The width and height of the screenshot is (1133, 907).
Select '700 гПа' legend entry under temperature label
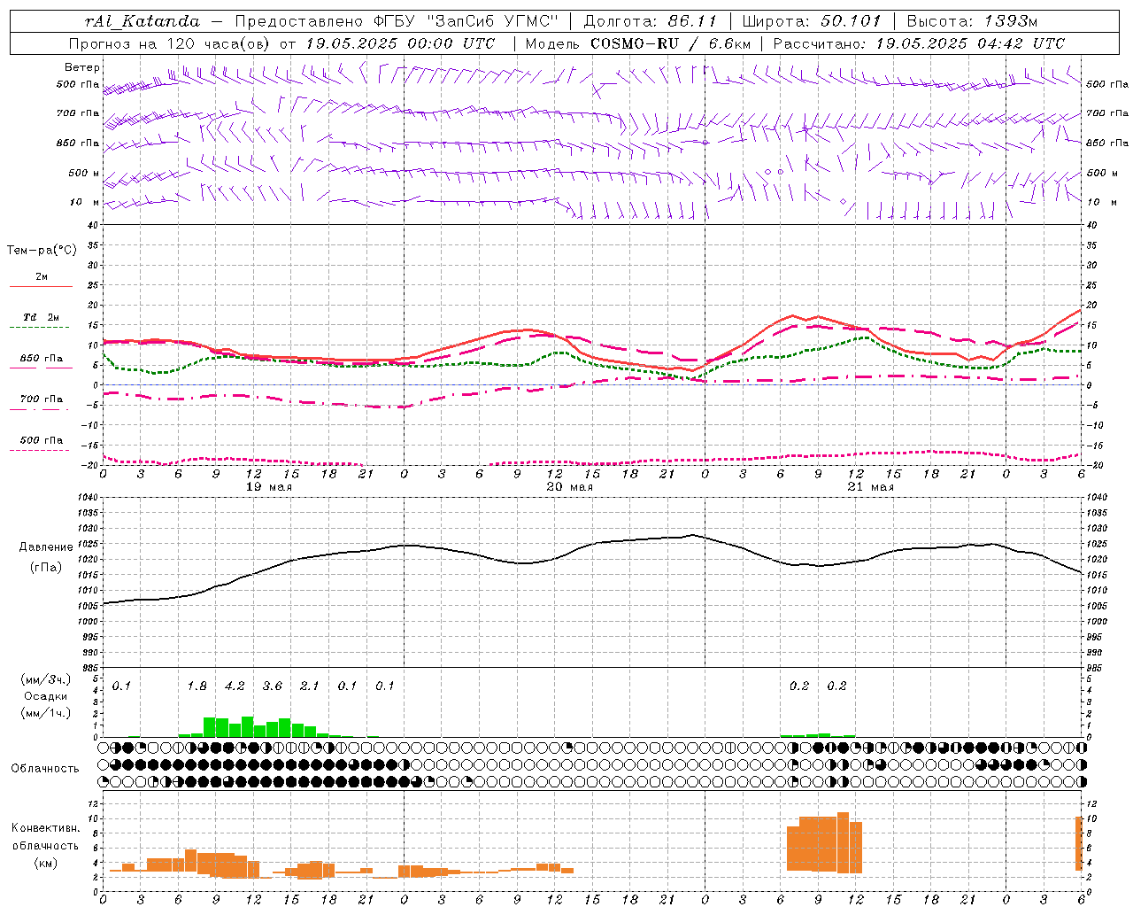point(42,399)
